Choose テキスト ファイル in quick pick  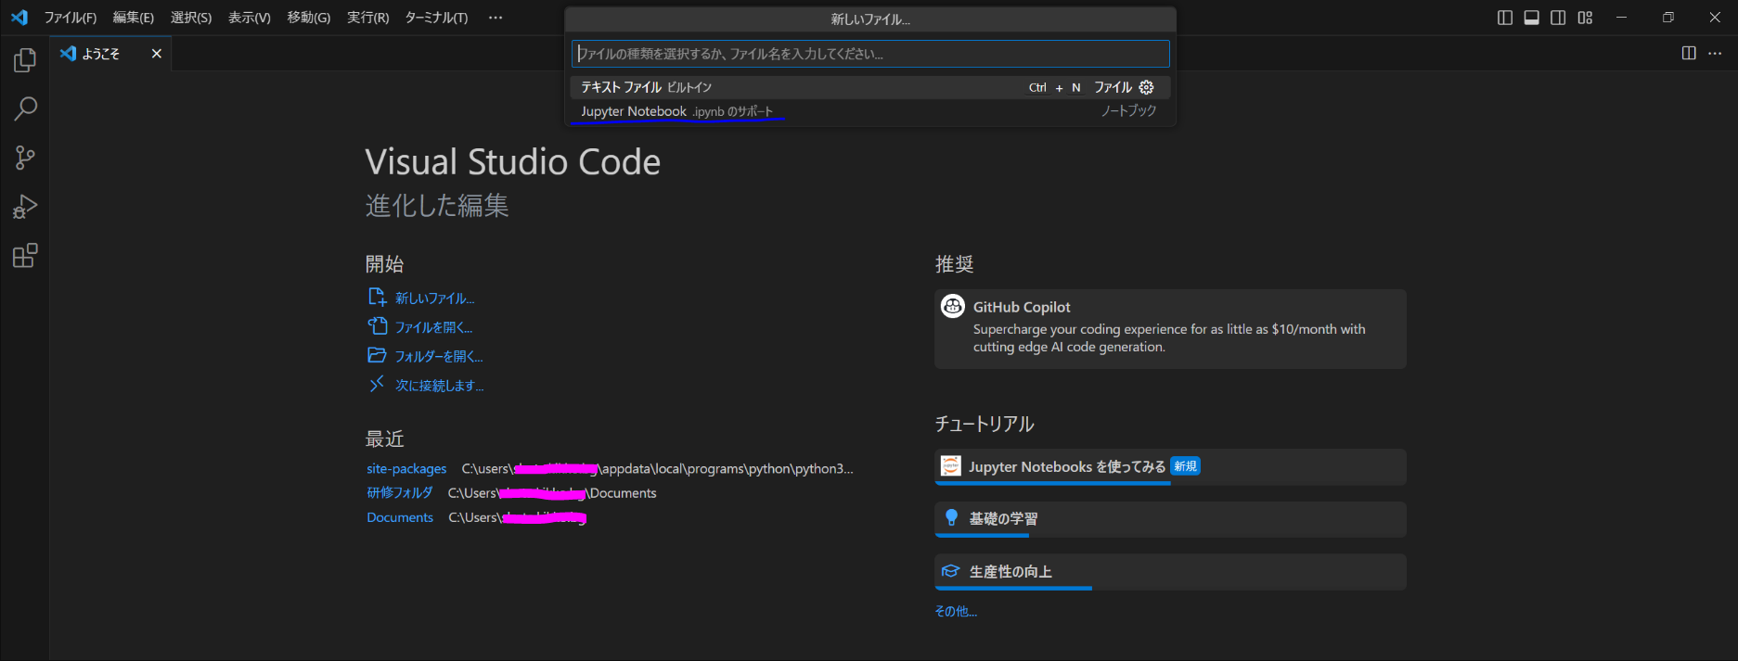870,87
